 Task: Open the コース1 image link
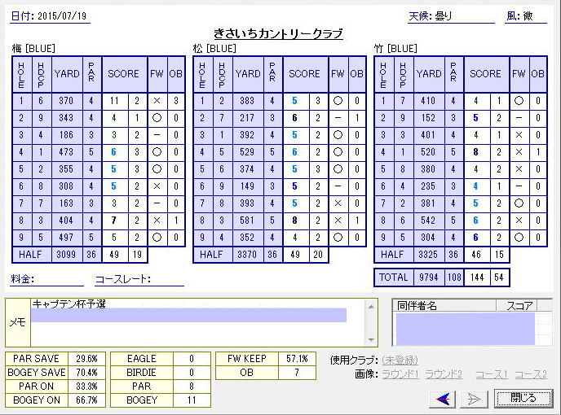click(492, 374)
